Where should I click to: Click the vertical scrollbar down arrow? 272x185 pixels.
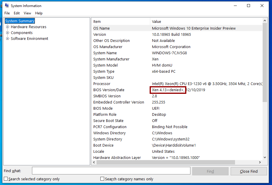[265, 157]
